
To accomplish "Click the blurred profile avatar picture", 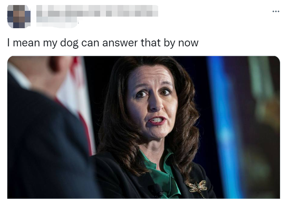I will (x=19, y=17).
